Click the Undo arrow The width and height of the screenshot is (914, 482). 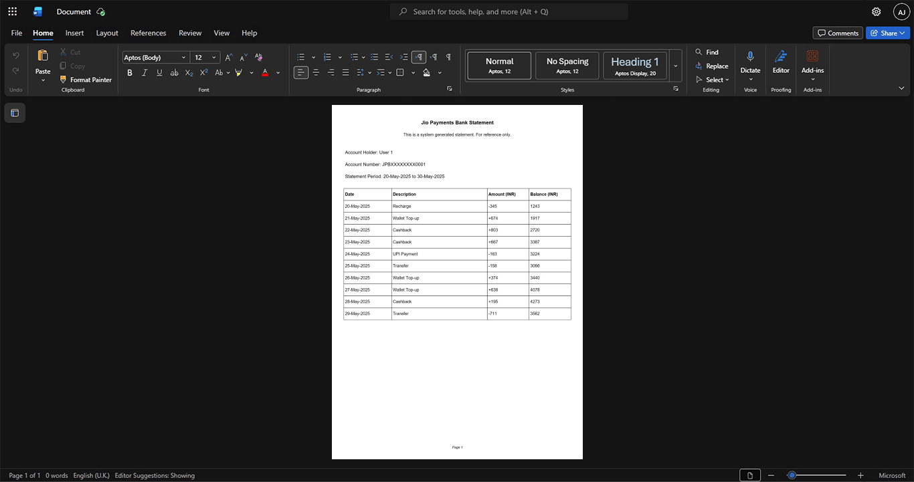click(16, 55)
